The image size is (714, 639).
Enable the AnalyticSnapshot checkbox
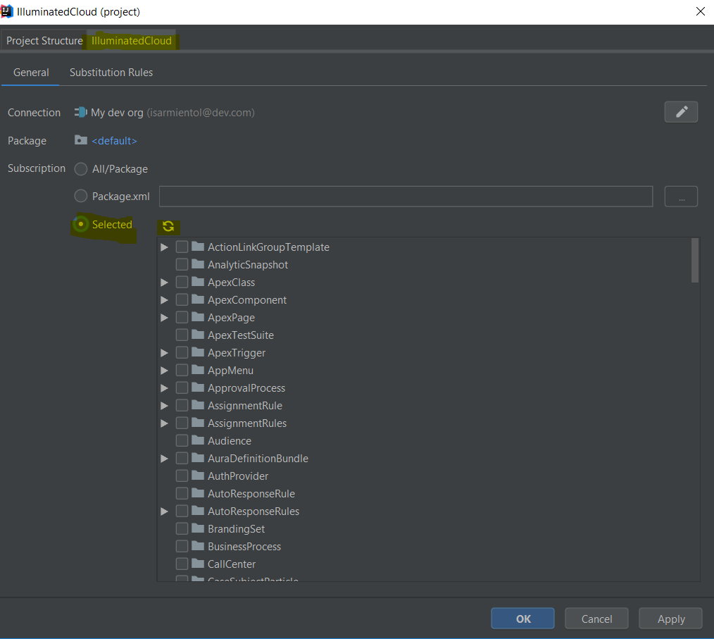click(182, 264)
